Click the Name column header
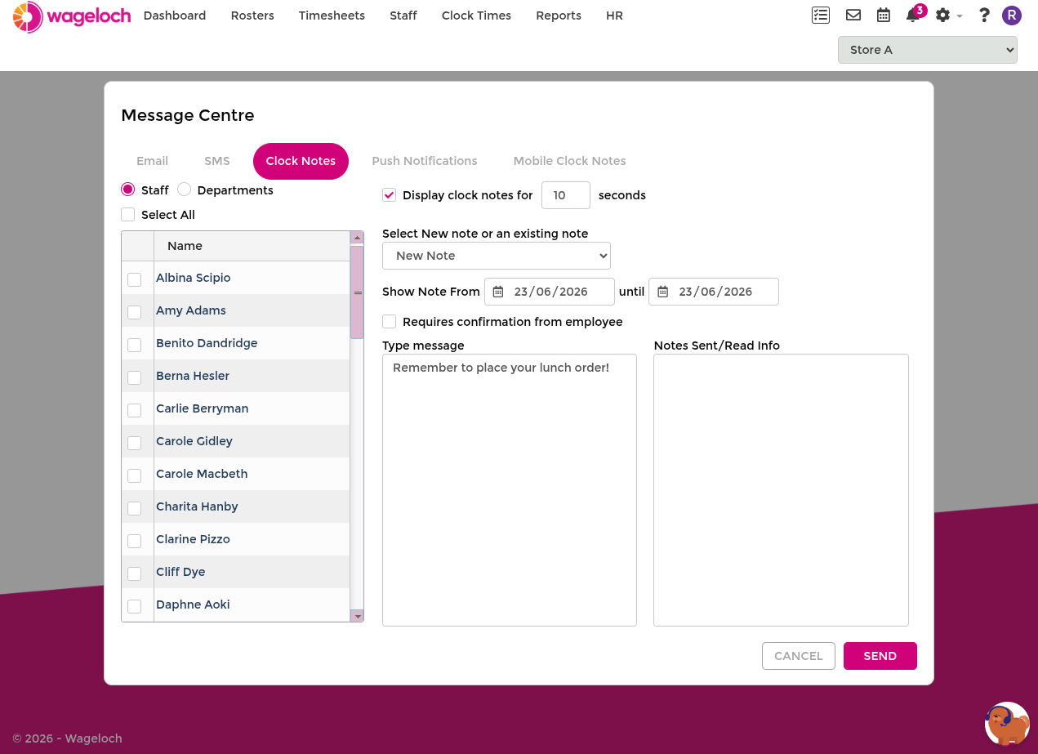This screenshot has height=754, width=1038. [252, 246]
